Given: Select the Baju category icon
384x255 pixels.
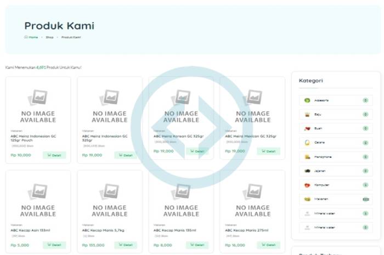Looking at the screenshot, I should point(307,115).
